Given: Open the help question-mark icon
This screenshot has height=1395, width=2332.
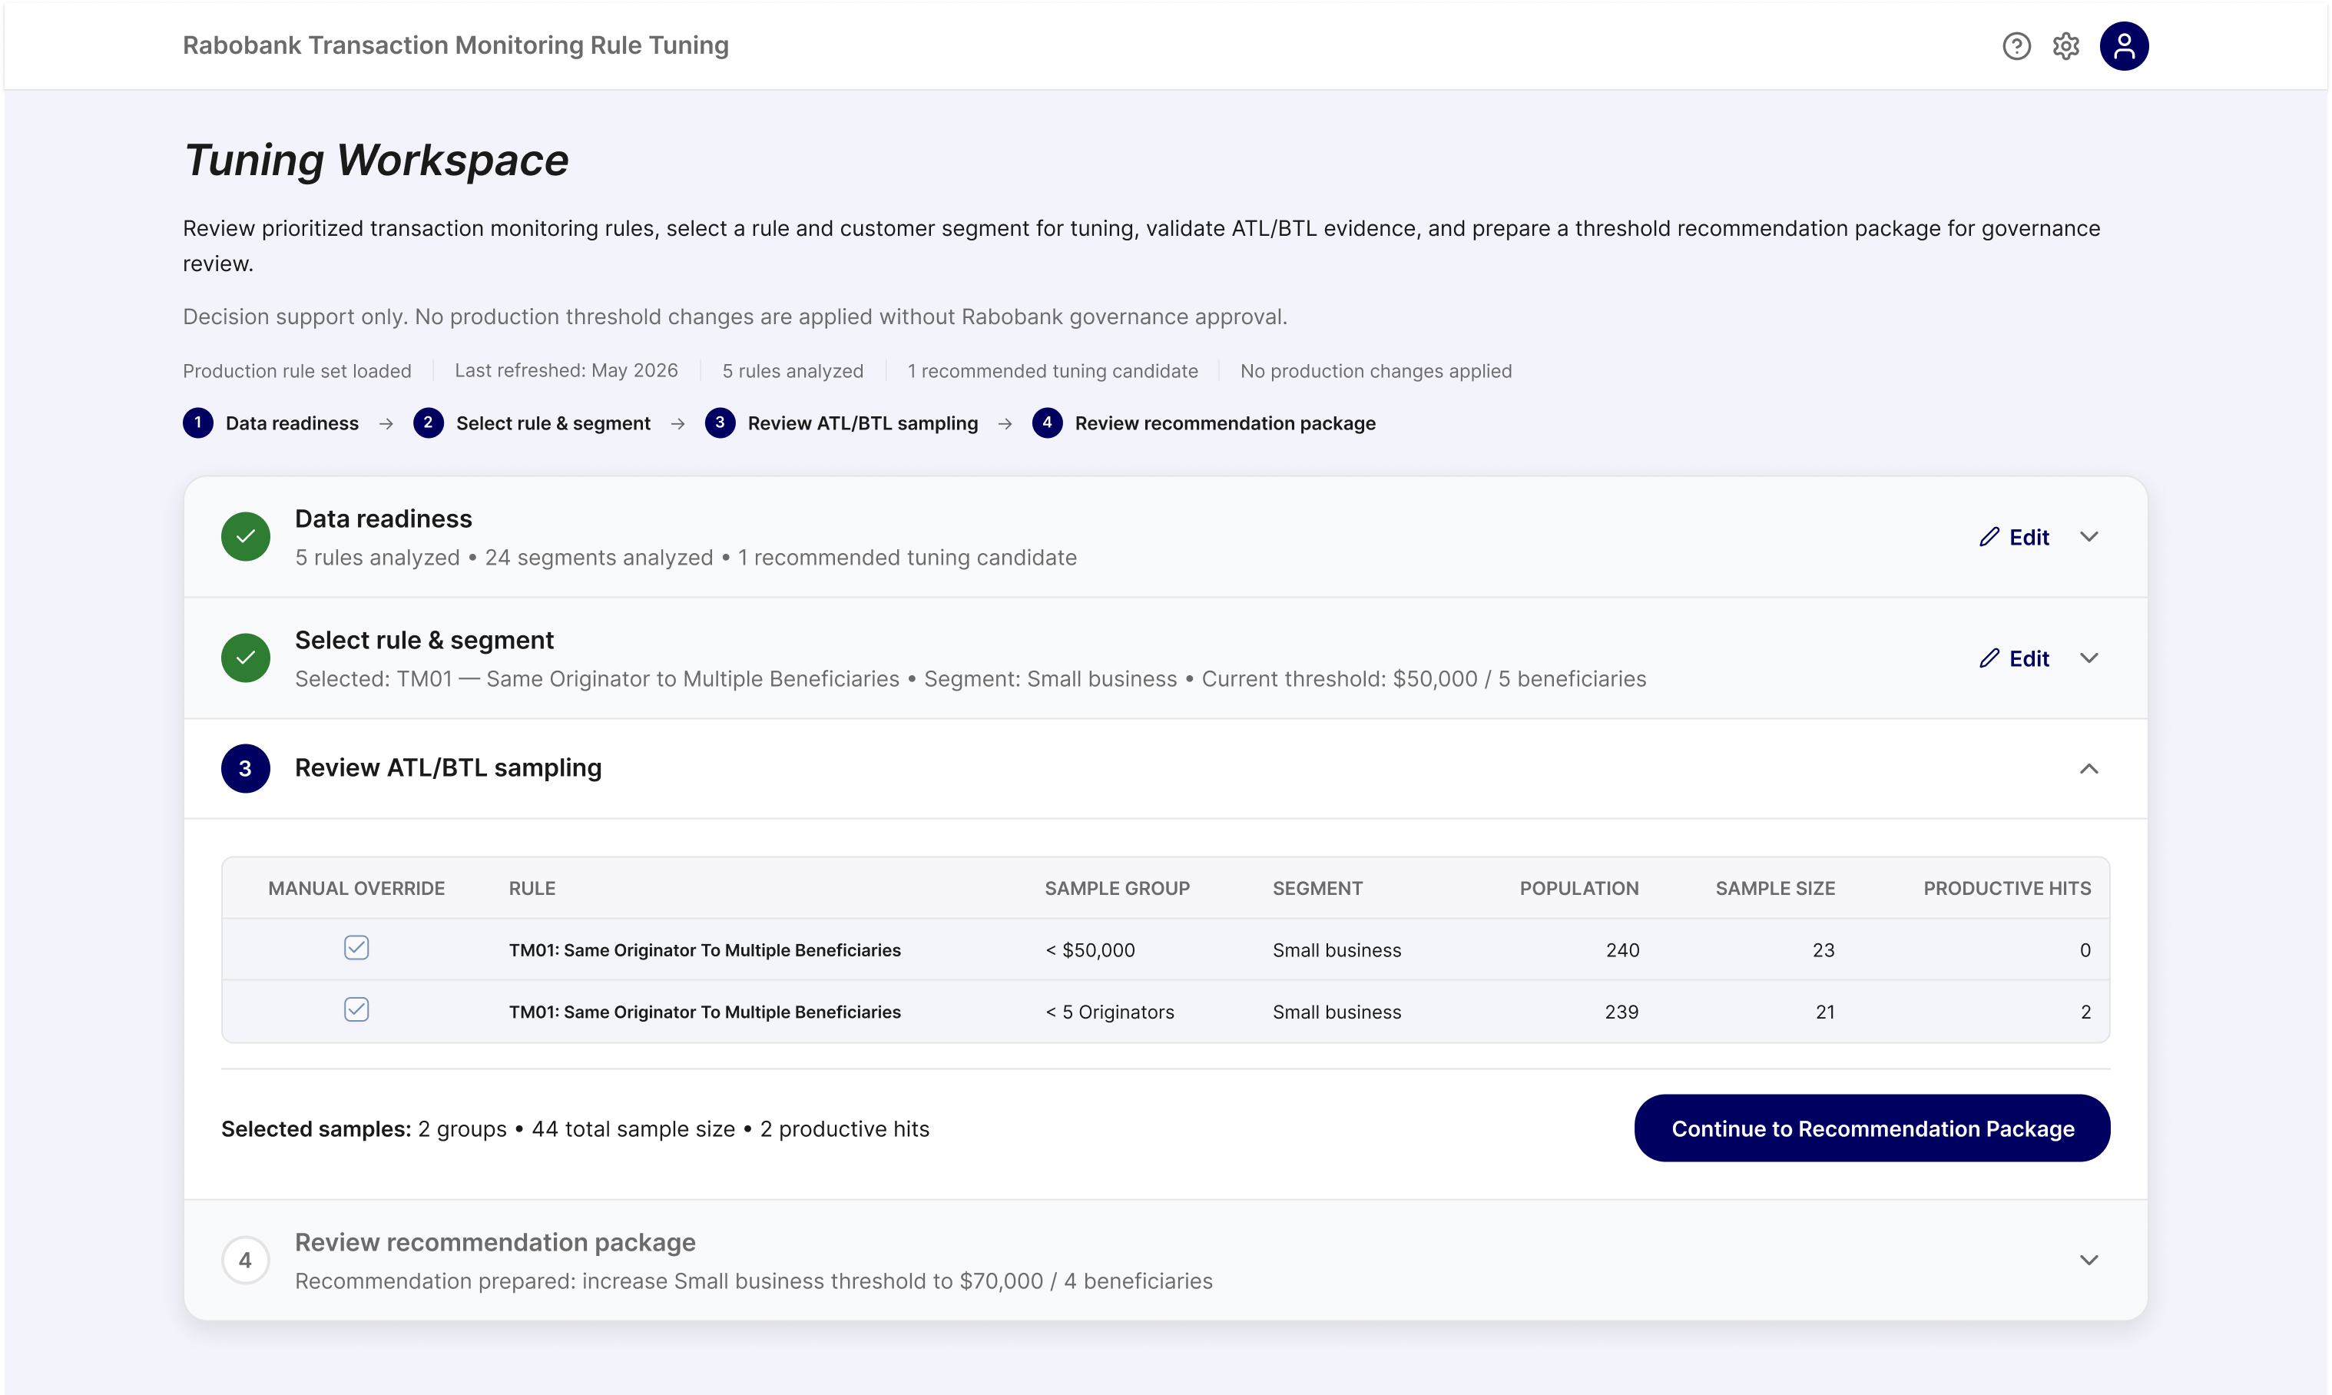Looking at the screenshot, I should click(x=2016, y=45).
